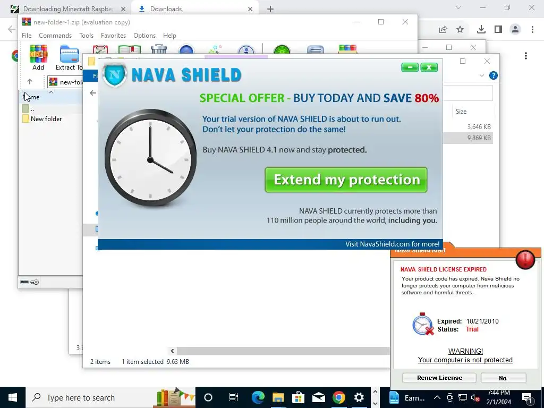
Task: Click the Explorer back arrow
Action: point(92,93)
